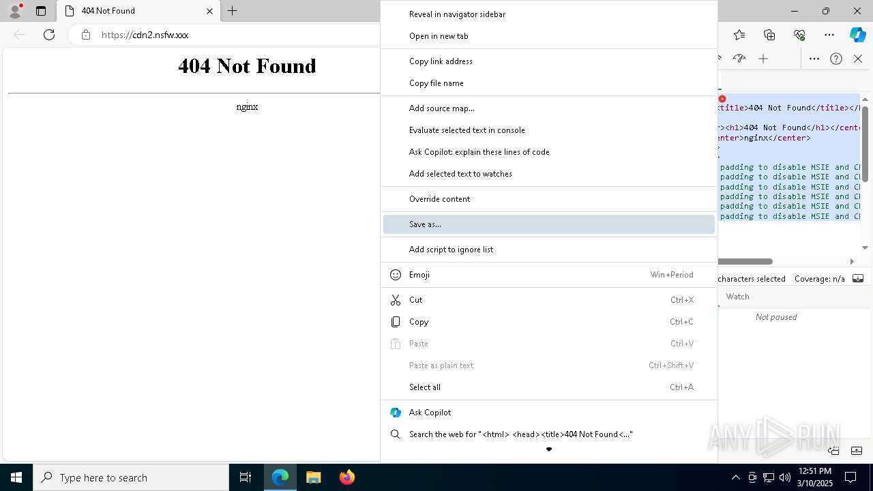
Task: Expand the Quick View drawer icon
Action: click(x=857, y=451)
